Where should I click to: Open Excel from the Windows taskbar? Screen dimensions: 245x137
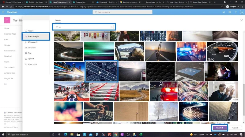point(141,134)
